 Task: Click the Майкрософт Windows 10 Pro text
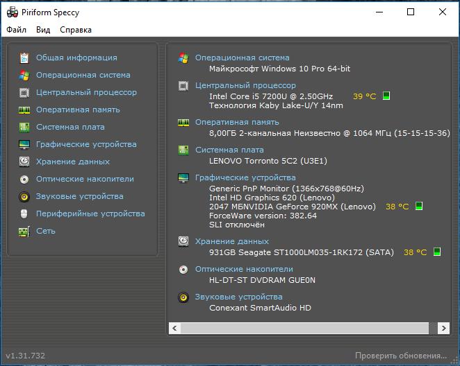click(279, 69)
